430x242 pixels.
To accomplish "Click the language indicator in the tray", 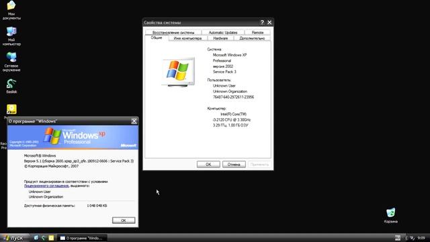I will [x=397, y=238].
